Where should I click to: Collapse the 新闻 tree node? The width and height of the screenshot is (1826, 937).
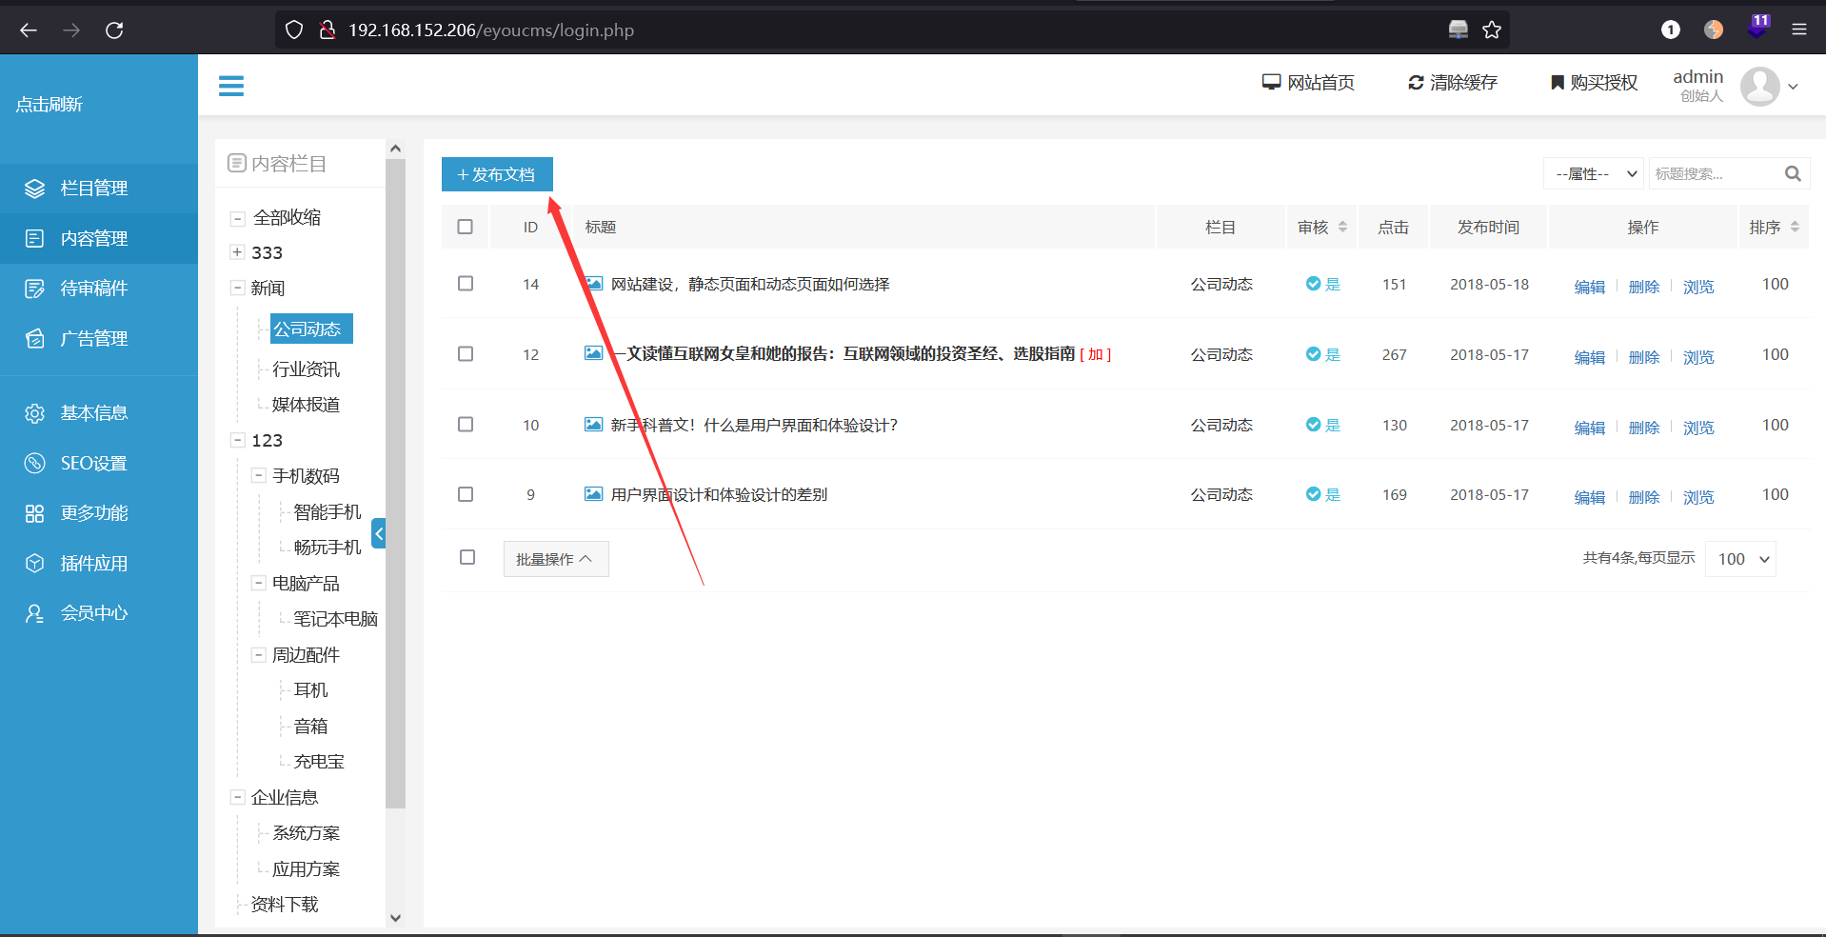237,288
